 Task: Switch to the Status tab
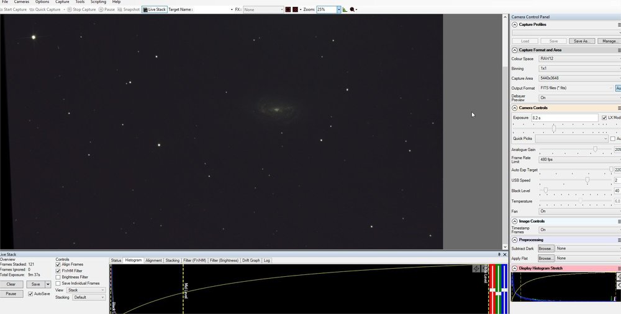(x=116, y=260)
